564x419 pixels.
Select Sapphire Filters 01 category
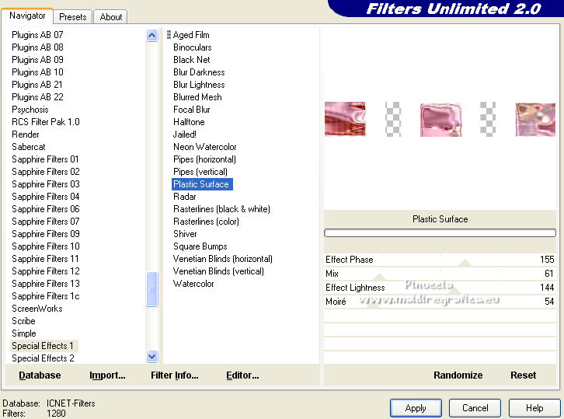[x=45, y=159]
